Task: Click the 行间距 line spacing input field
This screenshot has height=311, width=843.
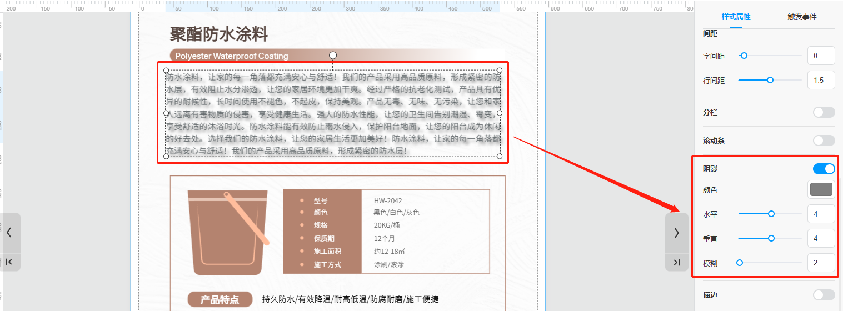Action: (821, 80)
